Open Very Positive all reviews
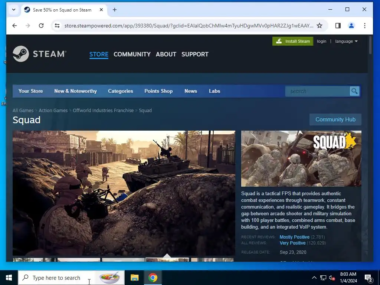Image resolution: width=380 pixels, height=285 pixels. click(x=292, y=243)
